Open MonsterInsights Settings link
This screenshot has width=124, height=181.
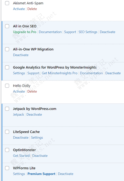[19, 73]
